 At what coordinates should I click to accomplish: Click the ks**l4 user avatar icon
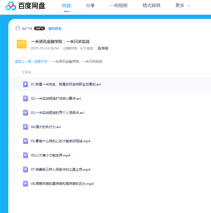18,28
